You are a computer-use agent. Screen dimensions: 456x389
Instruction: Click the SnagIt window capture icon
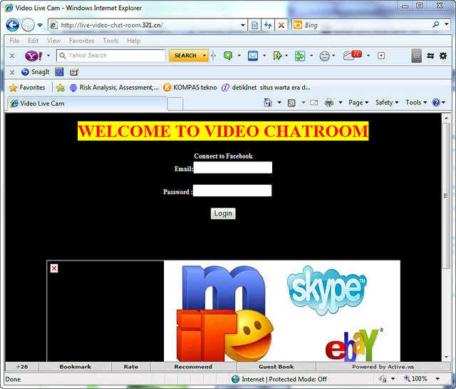[59, 71]
